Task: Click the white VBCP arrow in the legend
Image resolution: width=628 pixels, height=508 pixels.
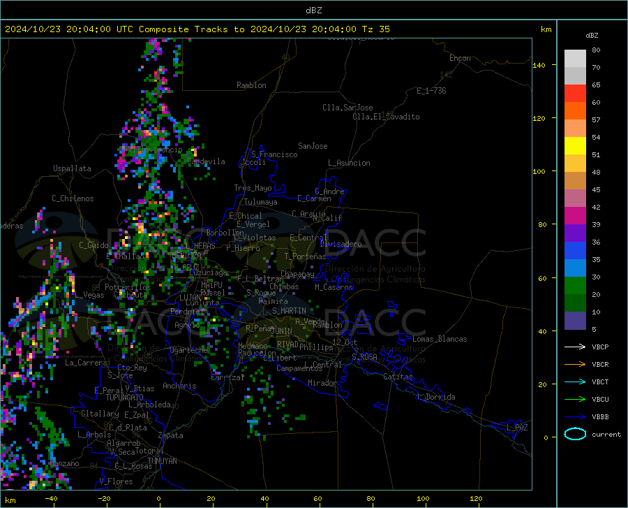Action: point(575,347)
